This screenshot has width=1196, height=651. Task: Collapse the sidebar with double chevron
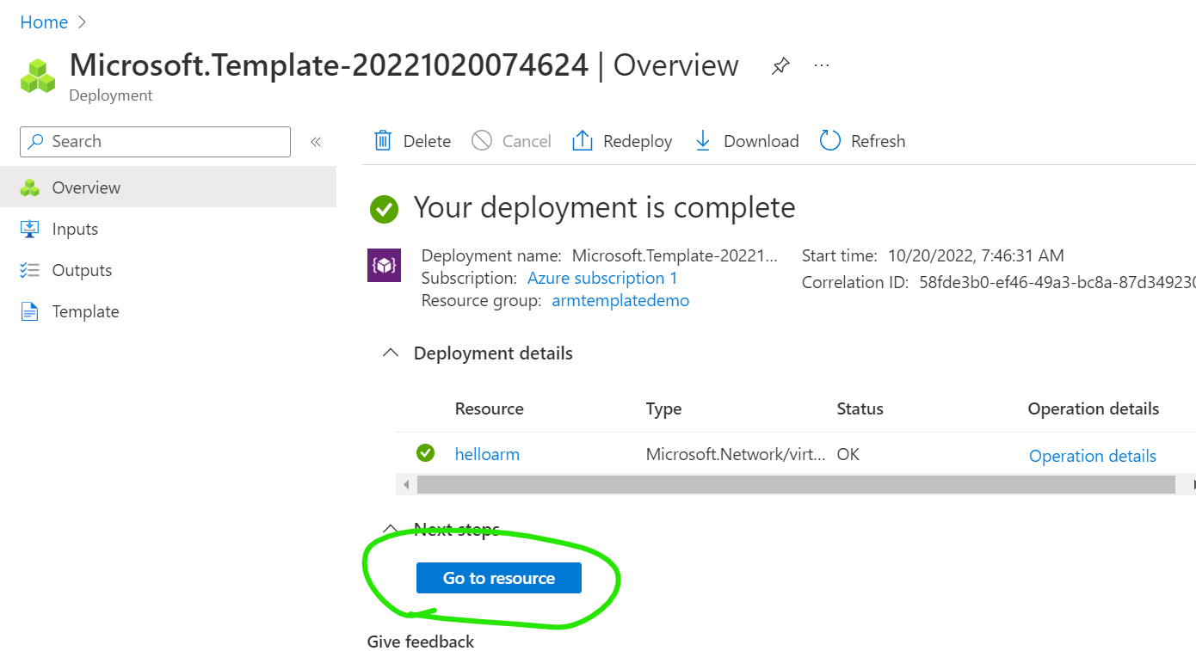[x=316, y=142]
